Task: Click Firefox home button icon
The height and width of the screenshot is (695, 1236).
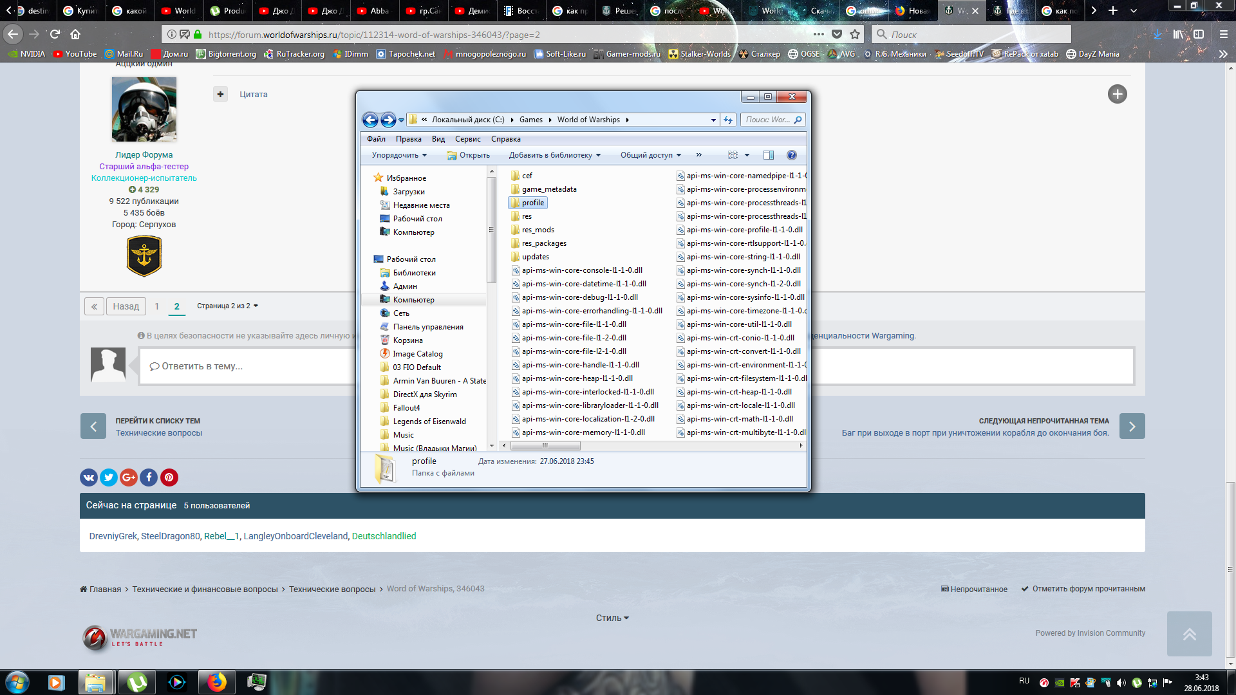Action: pos(75,34)
